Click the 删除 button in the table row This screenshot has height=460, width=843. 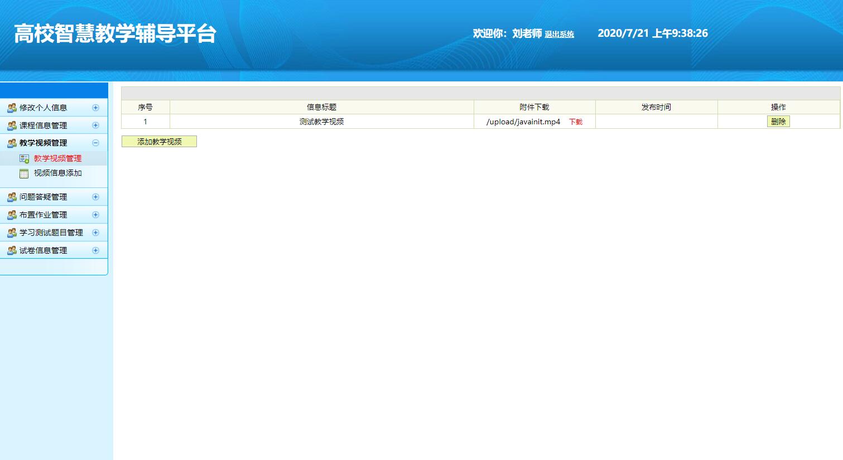(778, 120)
